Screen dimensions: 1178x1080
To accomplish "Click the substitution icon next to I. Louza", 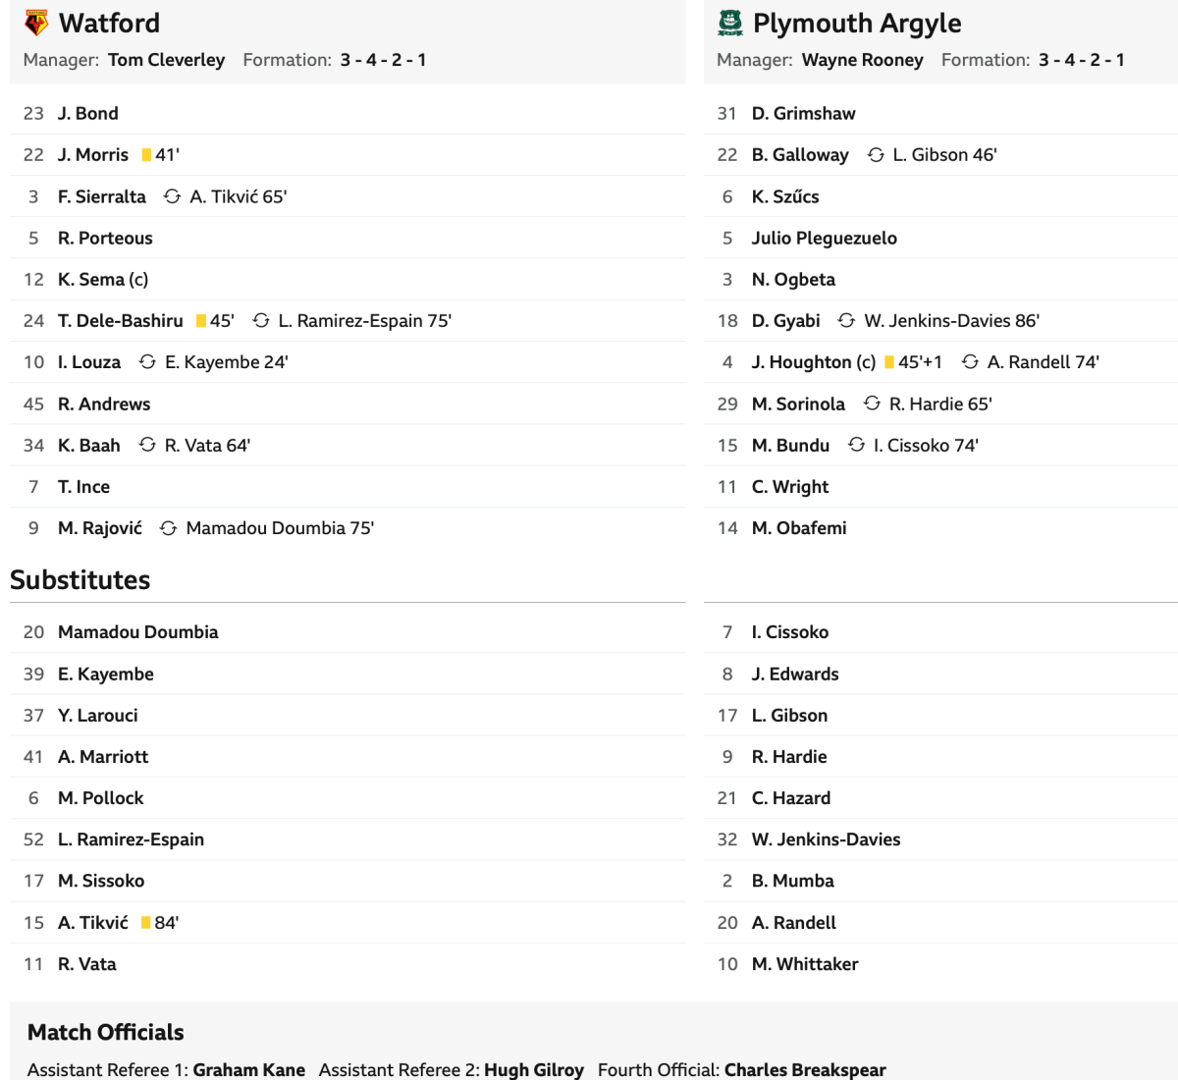I will click(x=147, y=362).
